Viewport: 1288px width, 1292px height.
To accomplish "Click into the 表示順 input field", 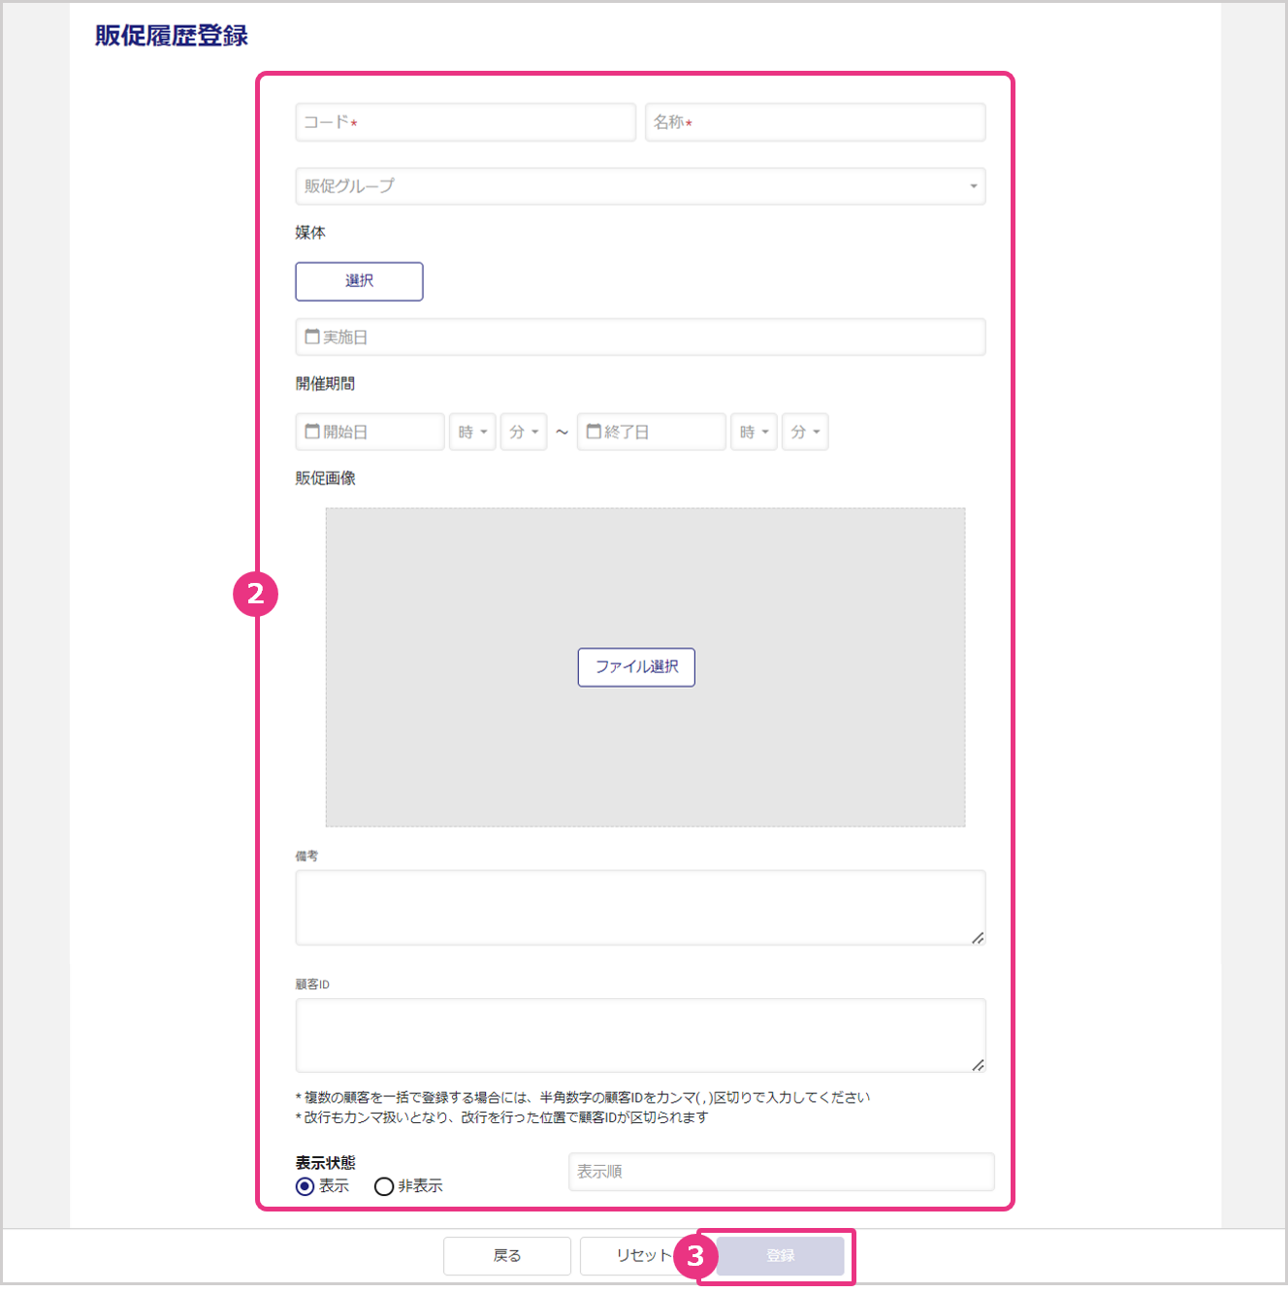I will 781,1172.
